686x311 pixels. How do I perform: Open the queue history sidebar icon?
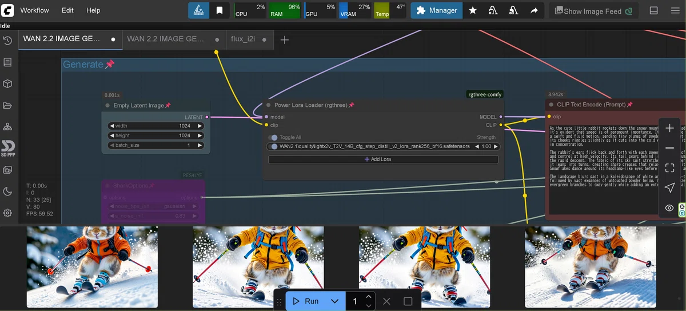click(7, 41)
